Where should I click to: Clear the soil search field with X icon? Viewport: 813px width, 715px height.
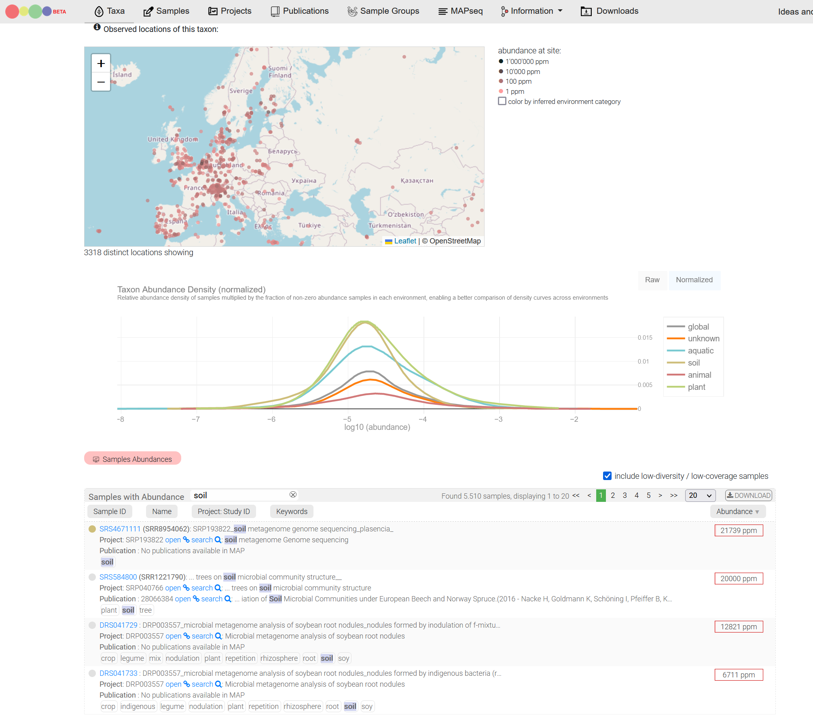[x=293, y=495]
